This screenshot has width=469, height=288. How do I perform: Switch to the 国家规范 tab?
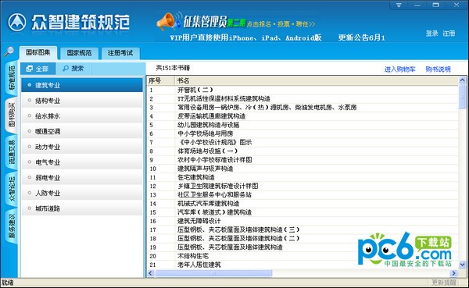coord(79,53)
